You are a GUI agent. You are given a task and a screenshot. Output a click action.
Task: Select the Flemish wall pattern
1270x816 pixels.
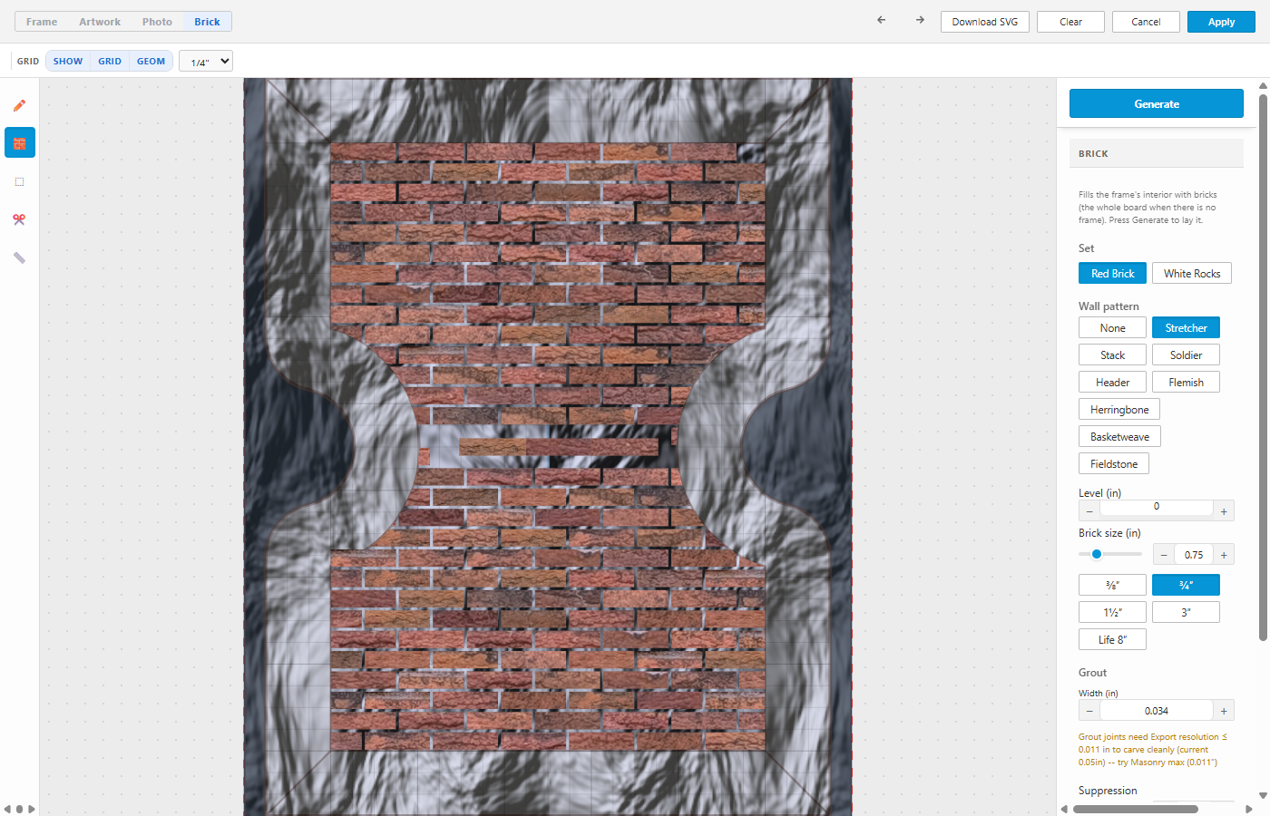point(1186,382)
